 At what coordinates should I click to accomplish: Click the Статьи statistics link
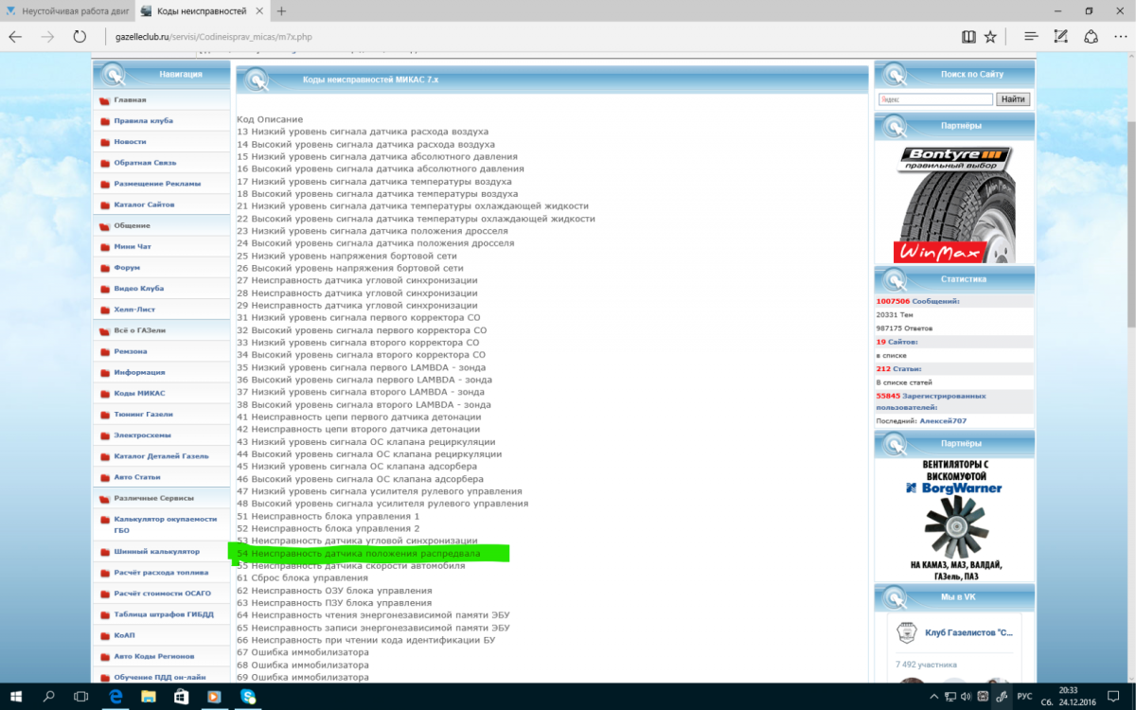tap(907, 369)
